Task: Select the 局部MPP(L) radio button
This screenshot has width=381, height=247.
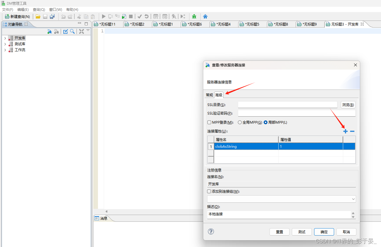Action: click(x=266, y=122)
